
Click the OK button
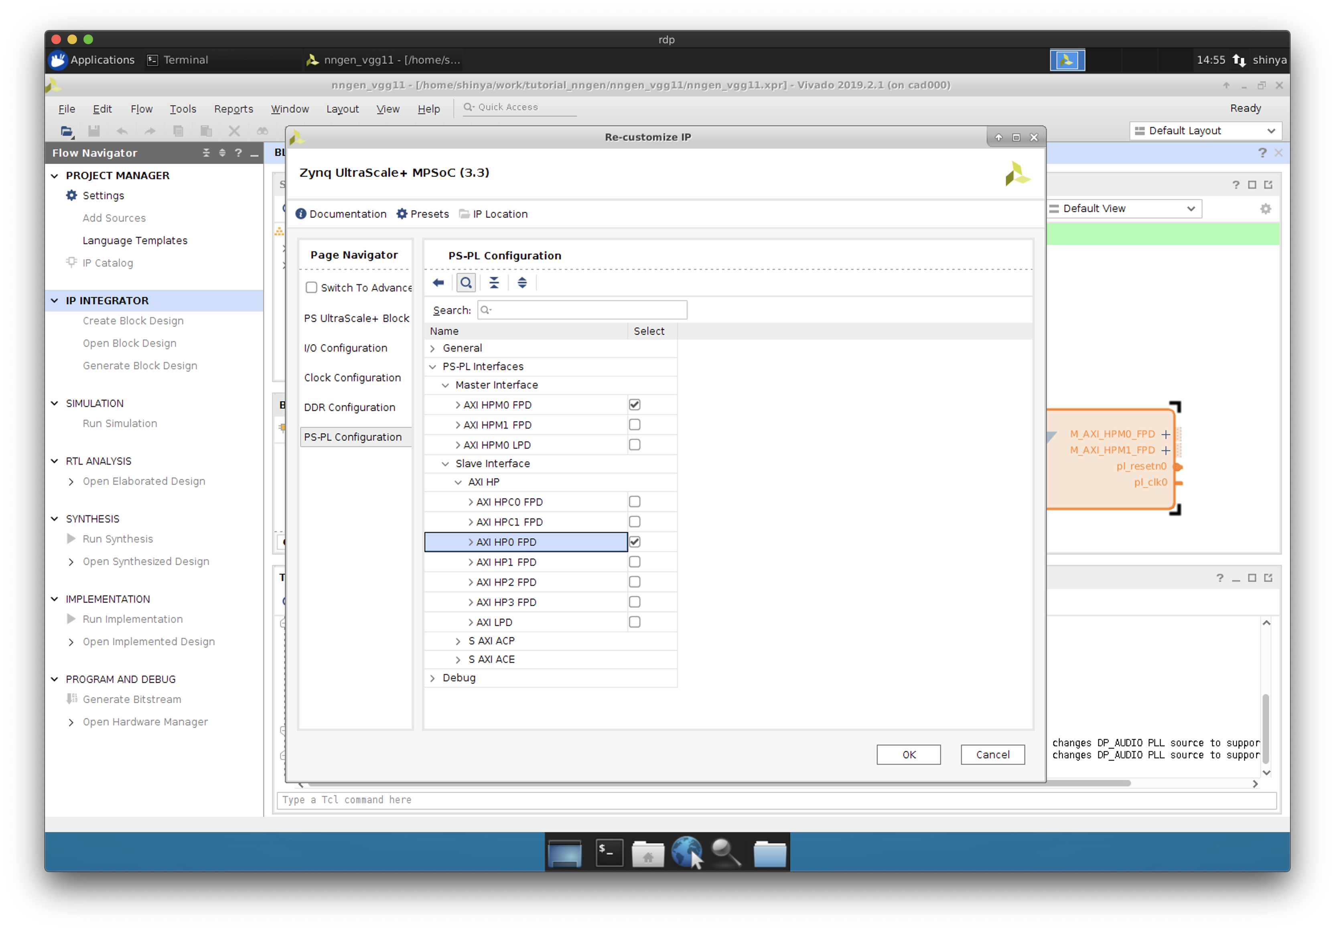point(908,754)
